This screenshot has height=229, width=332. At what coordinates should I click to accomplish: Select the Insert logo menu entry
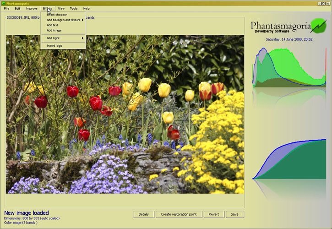pos(54,46)
